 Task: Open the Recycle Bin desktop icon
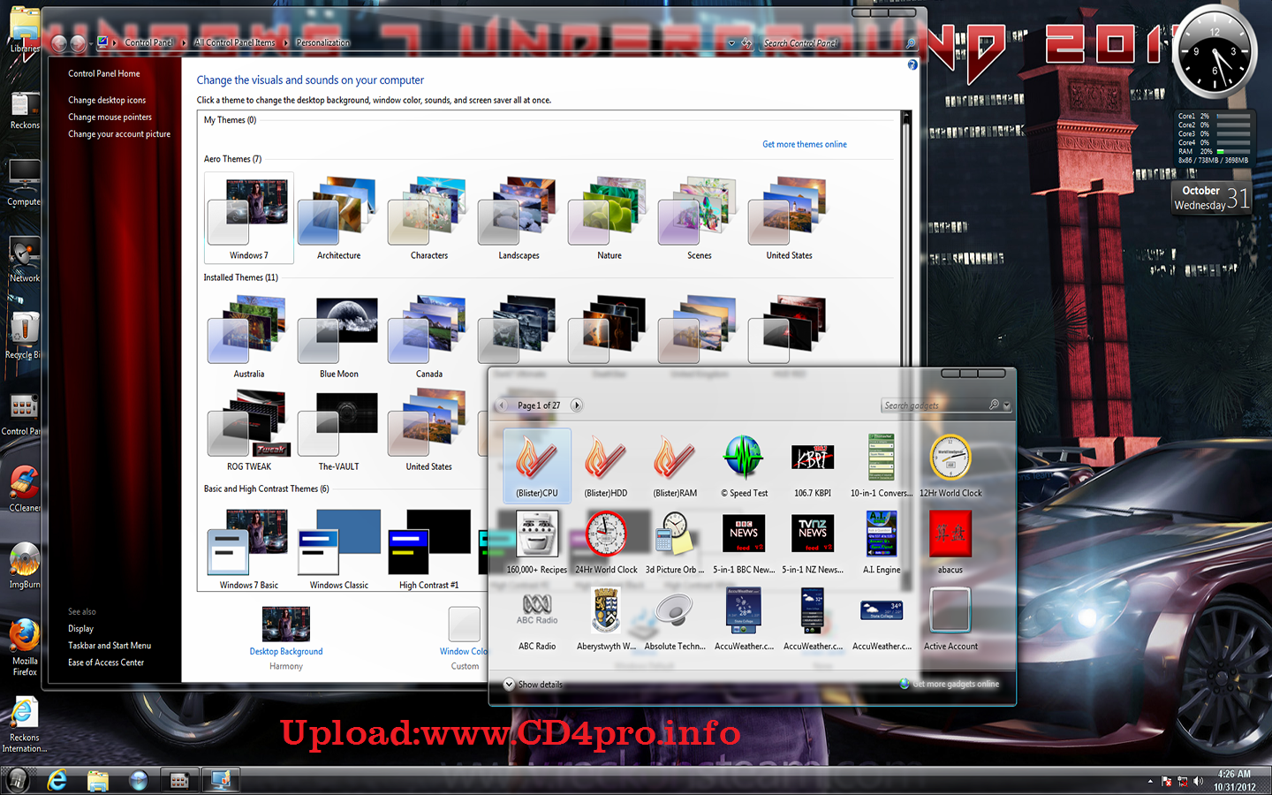pyautogui.click(x=24, y=336)
